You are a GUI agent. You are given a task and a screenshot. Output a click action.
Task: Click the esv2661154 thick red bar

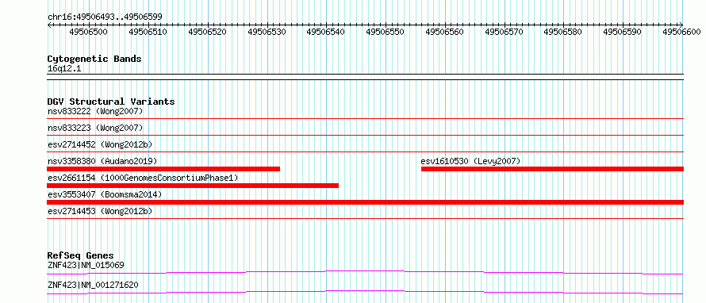coord(193,186)
